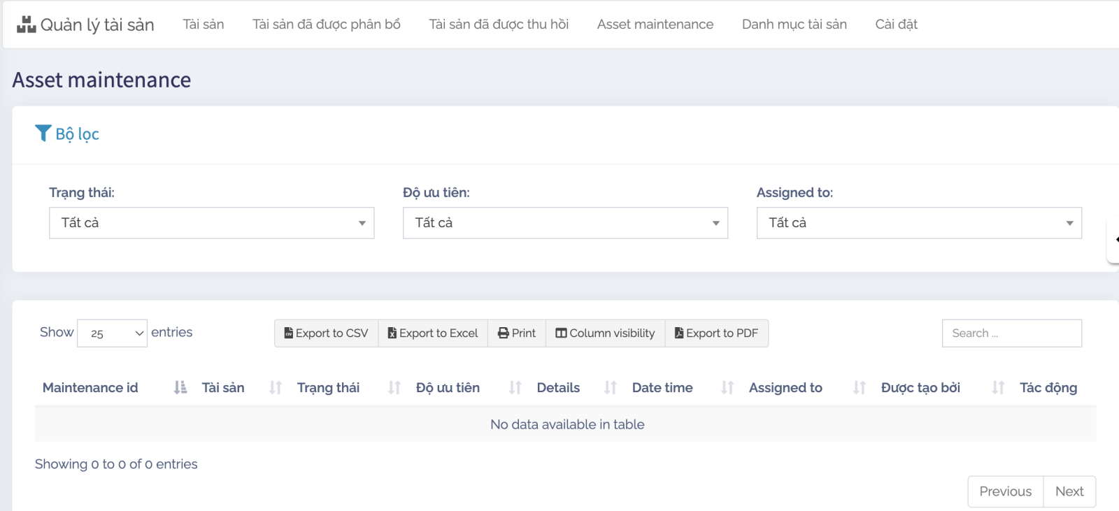
Task: Sort using icon next to Assigned to column
Action: point(860,387)
